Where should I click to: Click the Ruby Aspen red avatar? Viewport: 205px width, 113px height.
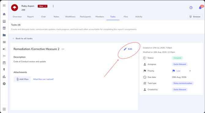tap(14, 8)
